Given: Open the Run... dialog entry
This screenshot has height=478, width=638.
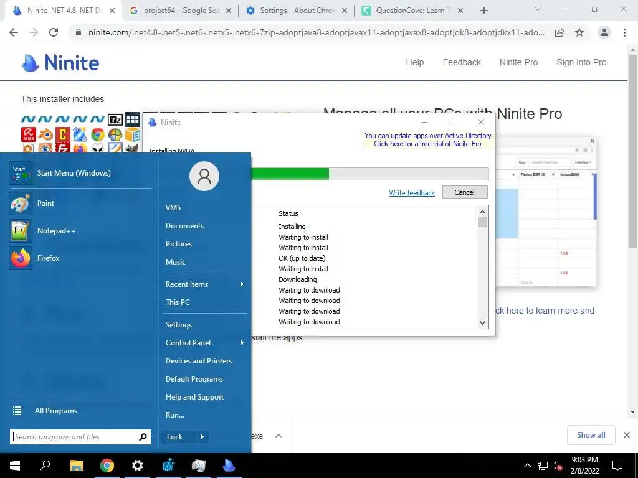Looking at the screenshot, I should pos(175,415).
